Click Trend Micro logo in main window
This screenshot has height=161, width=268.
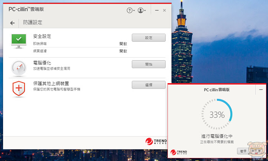tap(156, 141)
